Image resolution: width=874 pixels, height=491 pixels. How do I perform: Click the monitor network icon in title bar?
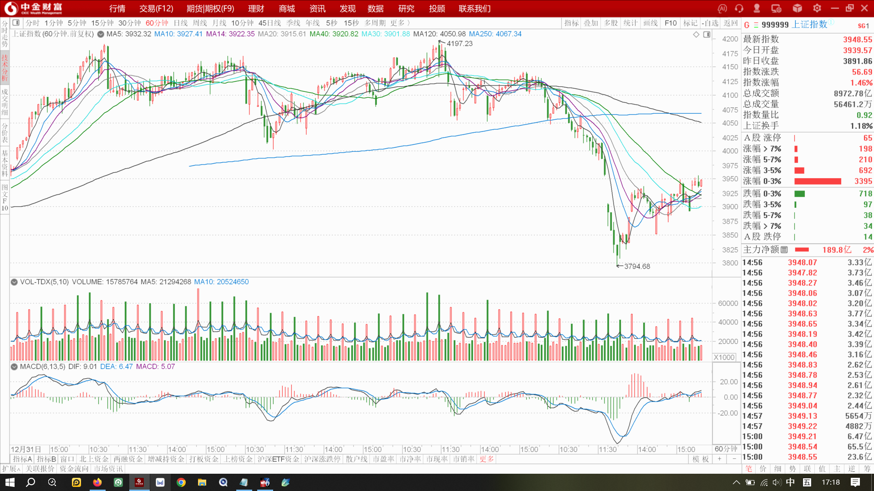776,8
